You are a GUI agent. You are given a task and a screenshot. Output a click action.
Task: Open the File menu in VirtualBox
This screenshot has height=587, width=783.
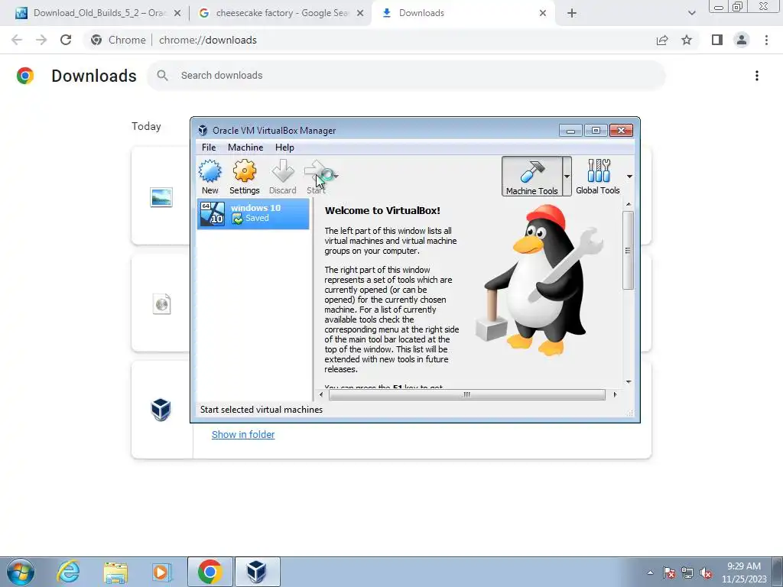click(209, 148)
